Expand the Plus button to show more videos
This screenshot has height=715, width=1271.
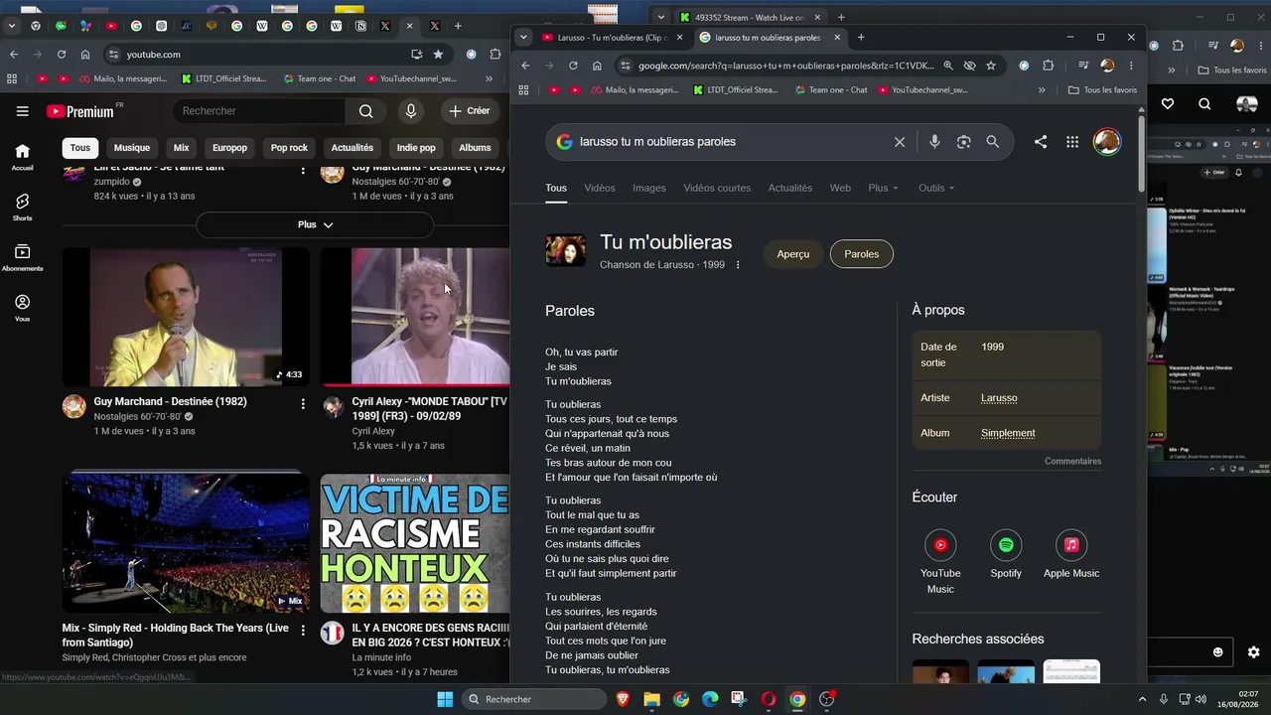coord(315,225)
